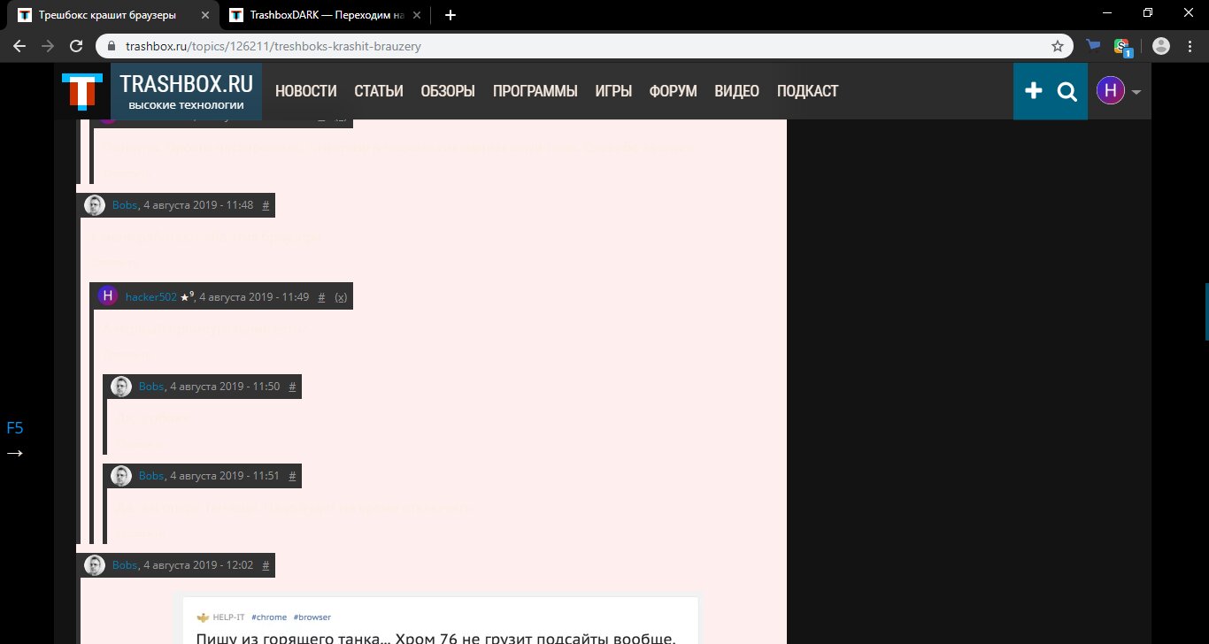Open the Chrome three-dot menu

pos(1190,46)
